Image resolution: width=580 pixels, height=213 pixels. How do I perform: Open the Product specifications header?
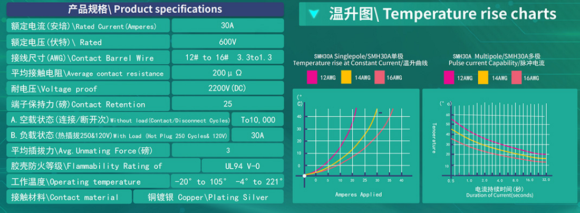pyautogui.click(x=145, y=9)
